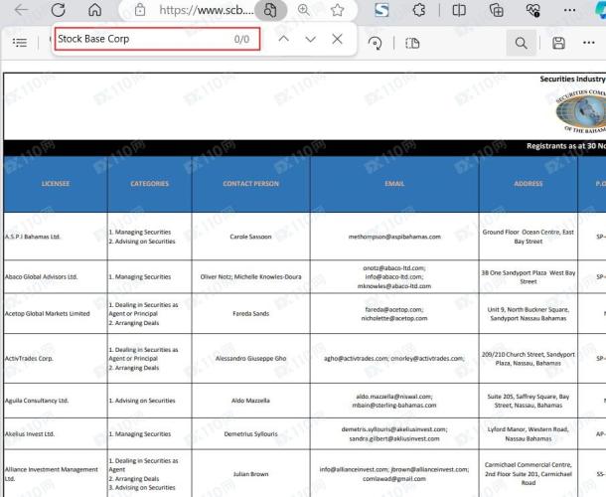The height and width of the screenshot is (497, 606).
Task: Open the S extension icon
Action: (x=381, y=10)
